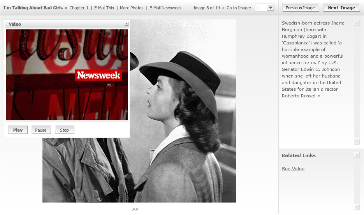Open the More Photos link
The height and width of the screenshot is (215, 364).
(x=132, y=8)
